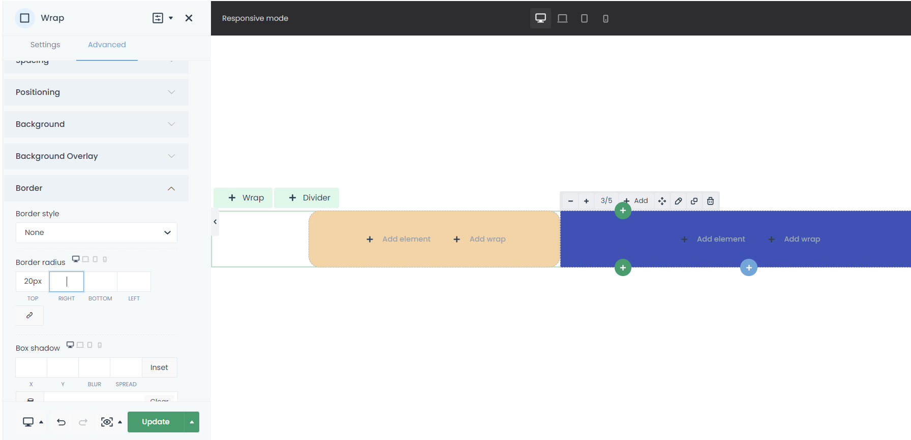Screen dimensions: 911x440
Task: Click the Box shadow SPREAD field
Action: click(x=126, y=367)
